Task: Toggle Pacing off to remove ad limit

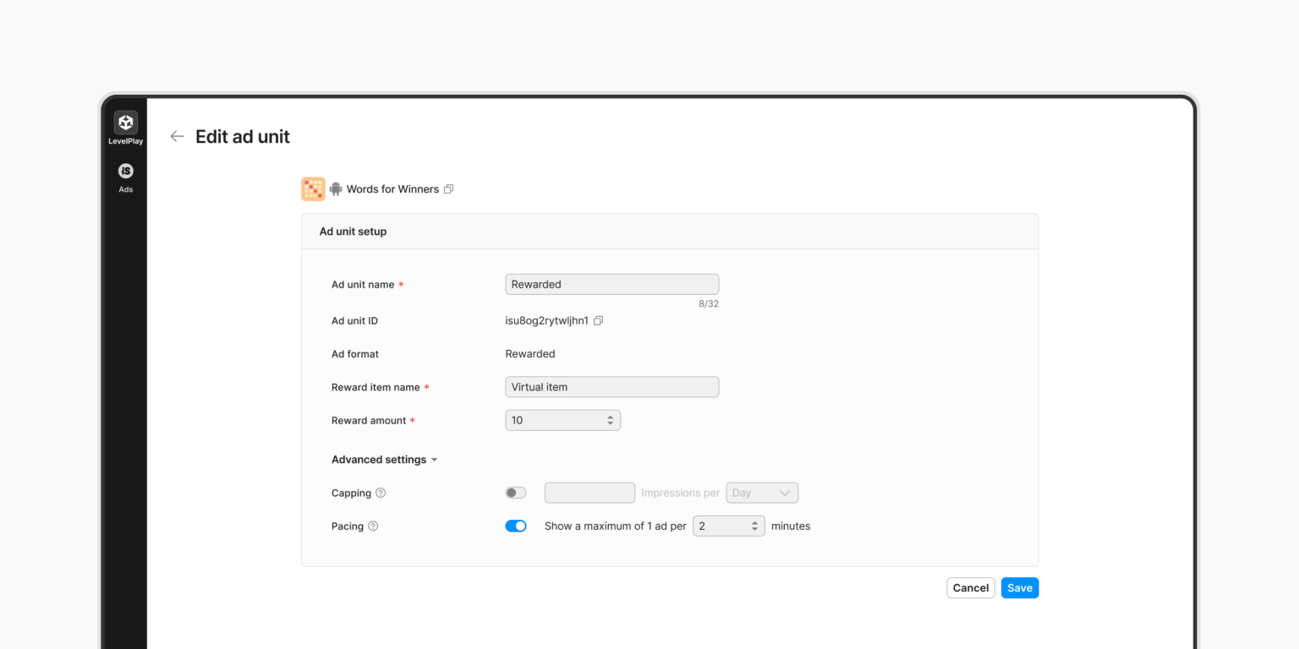Action: click(x=516, y=526)
